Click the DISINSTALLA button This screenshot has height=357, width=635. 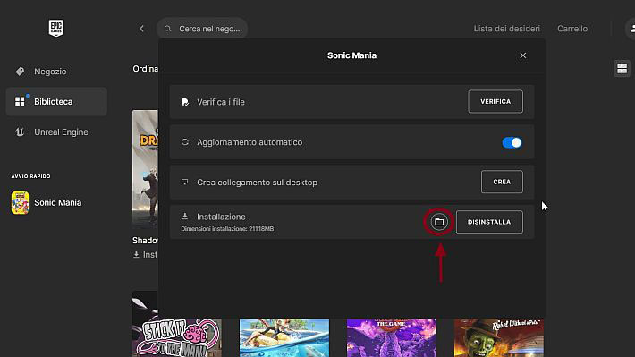(x=489, y=222)
